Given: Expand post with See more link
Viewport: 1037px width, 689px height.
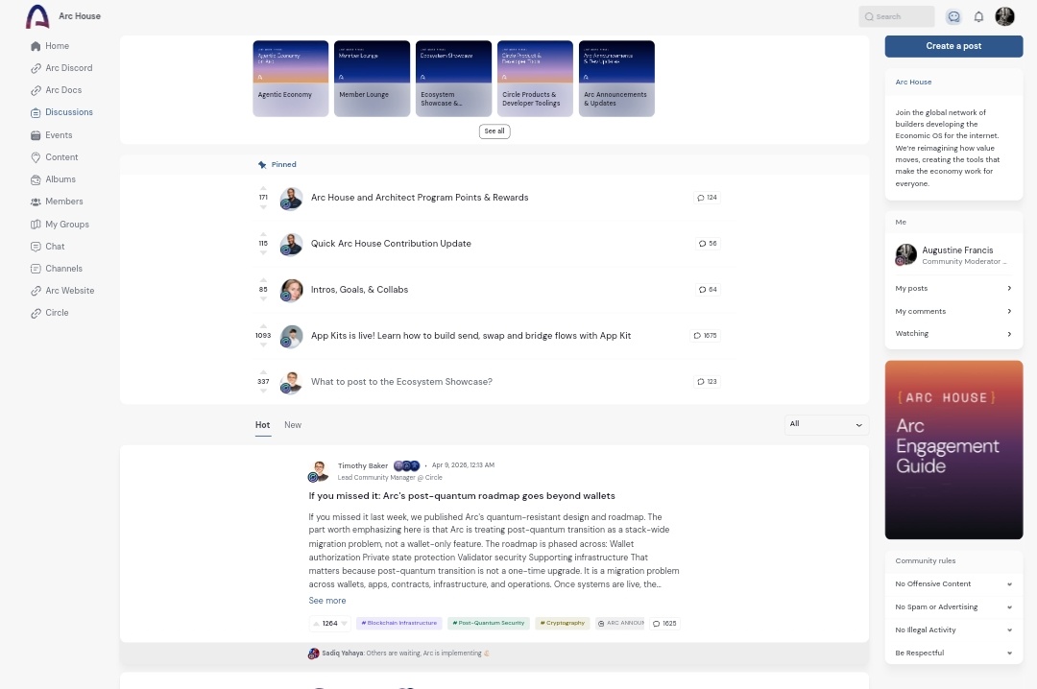Looking at the screenshot, I should (x=326, y=601).
